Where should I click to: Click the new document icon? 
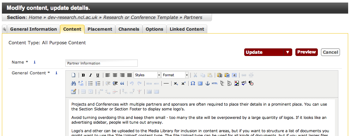pyautogui.click(x=73, y=75)
